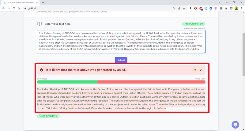The width and height of the screenshot is (245, 131).
Task: Click the blue document extension icon
Action: (x=206, y=9)
